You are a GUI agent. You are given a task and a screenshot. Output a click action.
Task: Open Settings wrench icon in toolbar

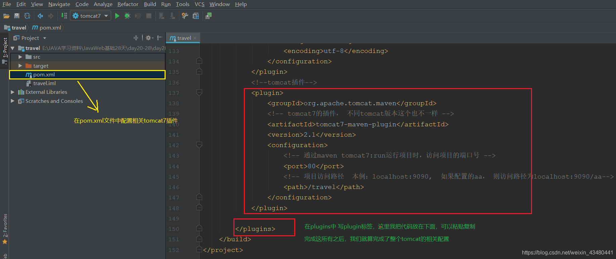click(x=185, y=16)
